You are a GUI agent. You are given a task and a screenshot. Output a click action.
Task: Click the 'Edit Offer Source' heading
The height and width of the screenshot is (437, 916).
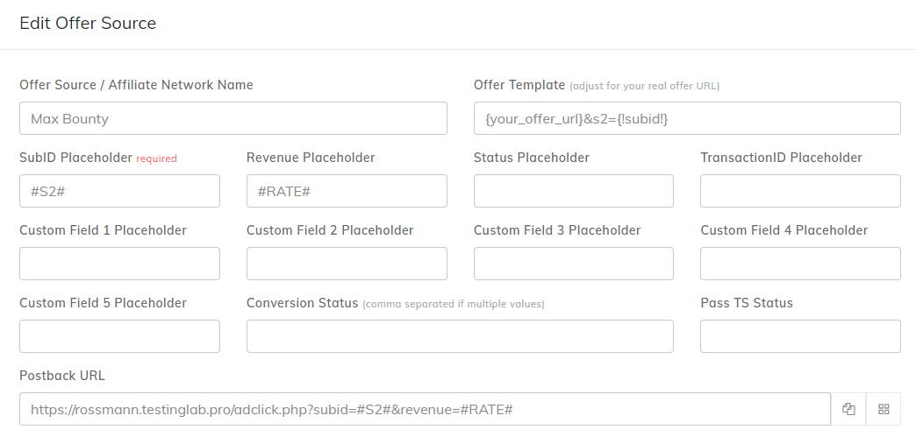pyautogui.click(x=88, y=24)
